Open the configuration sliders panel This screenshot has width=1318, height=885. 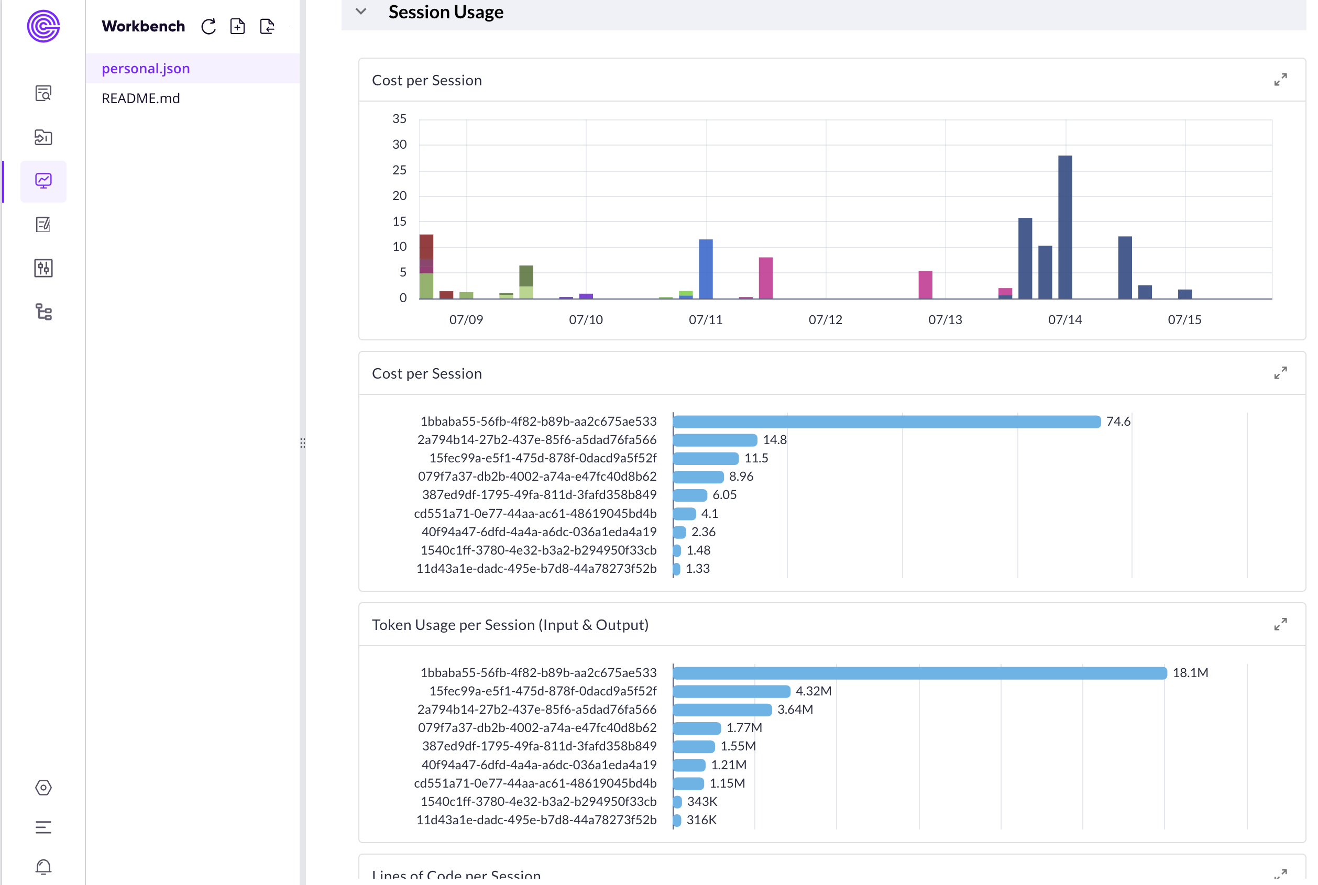43,269
